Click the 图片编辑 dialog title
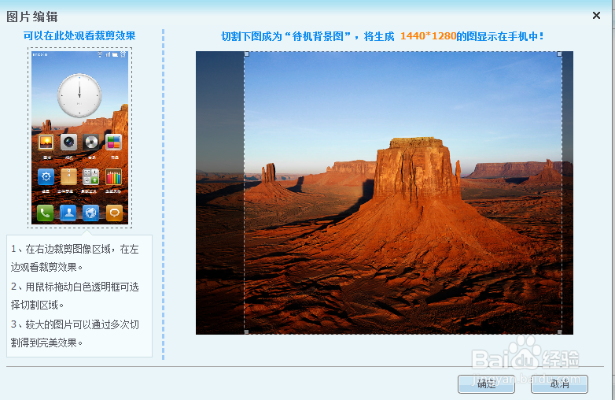This screenshot has width=615, height=400. 32,17
